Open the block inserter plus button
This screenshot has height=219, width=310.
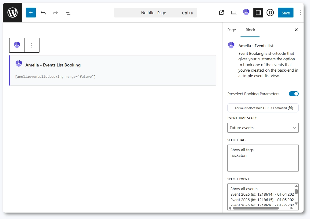(x=31, y=13)
